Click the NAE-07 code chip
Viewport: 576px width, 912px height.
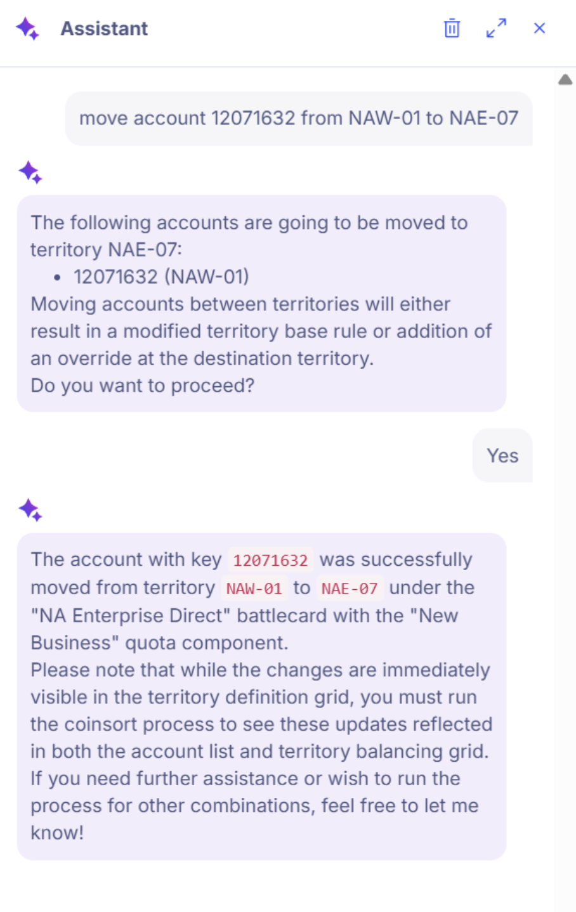click(350, 589)
